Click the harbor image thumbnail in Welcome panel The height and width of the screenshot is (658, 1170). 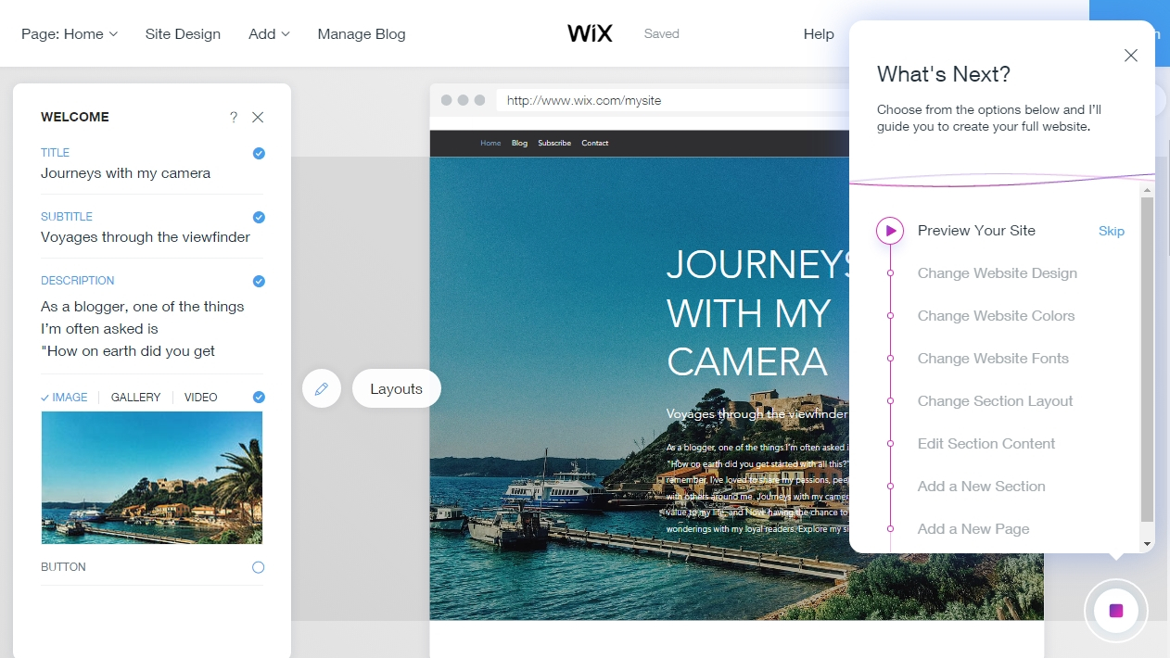click(152, 478)
